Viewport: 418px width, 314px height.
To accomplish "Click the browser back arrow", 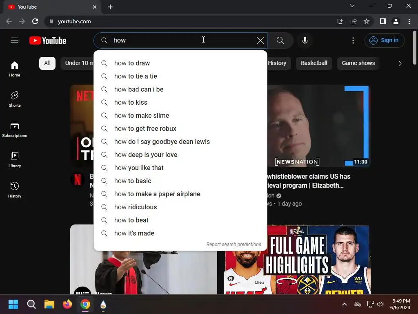I will click(9, 21).
